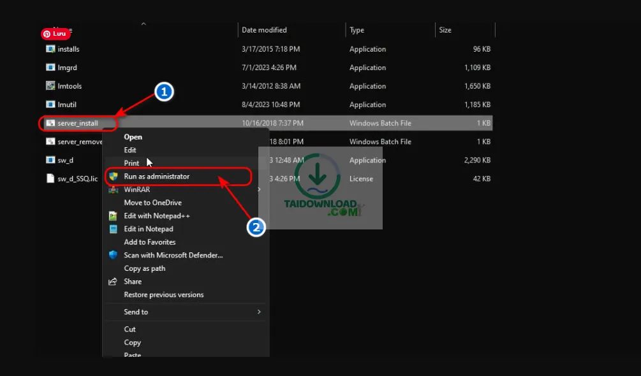Choose Open from the context menu
This screenshot has width=641, height=376.
click(x=133, y=137)
